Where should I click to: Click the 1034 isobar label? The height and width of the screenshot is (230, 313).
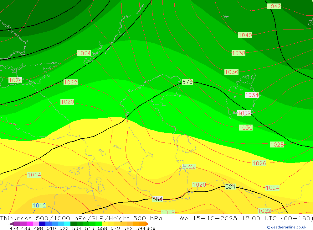coord(252,95)
